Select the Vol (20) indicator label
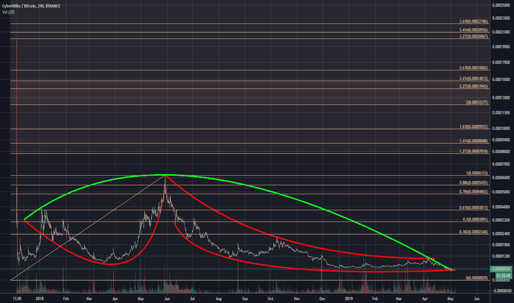The image size is (514, 303). point(8,12)
